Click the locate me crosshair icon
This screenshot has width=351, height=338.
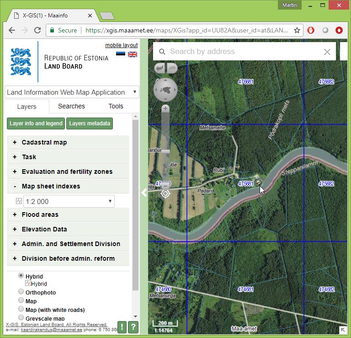[x=165, y=193]
